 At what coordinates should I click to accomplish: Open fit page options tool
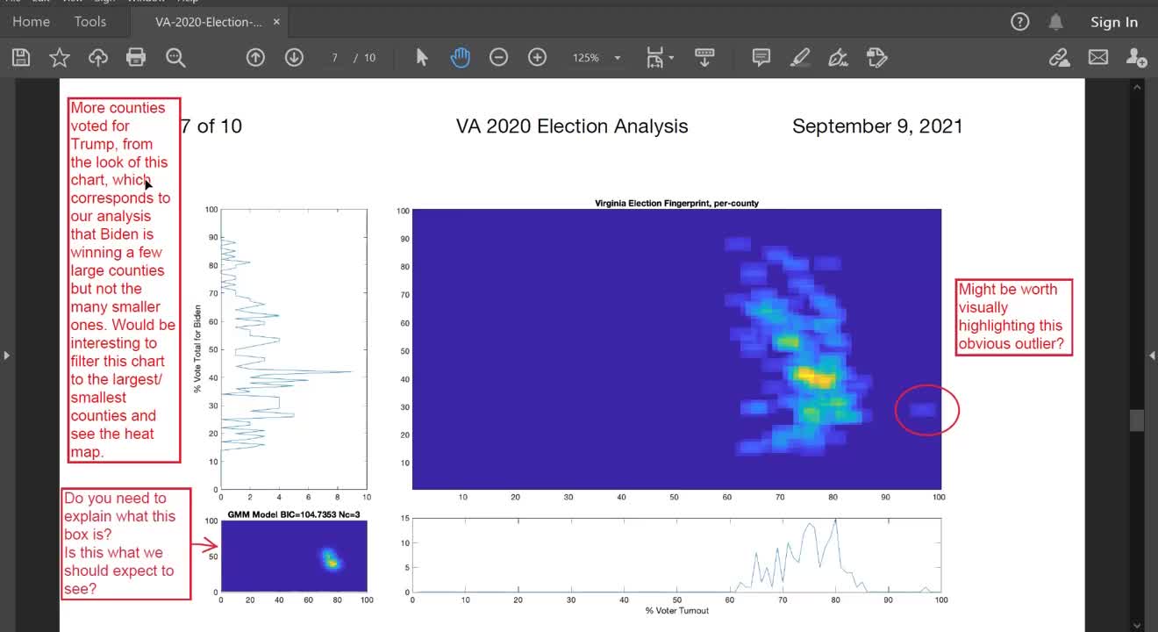[x=659, y=58]
